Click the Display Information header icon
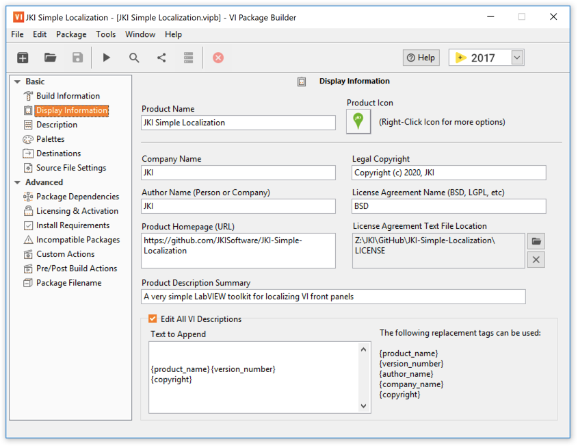 (x=302, y=82)
